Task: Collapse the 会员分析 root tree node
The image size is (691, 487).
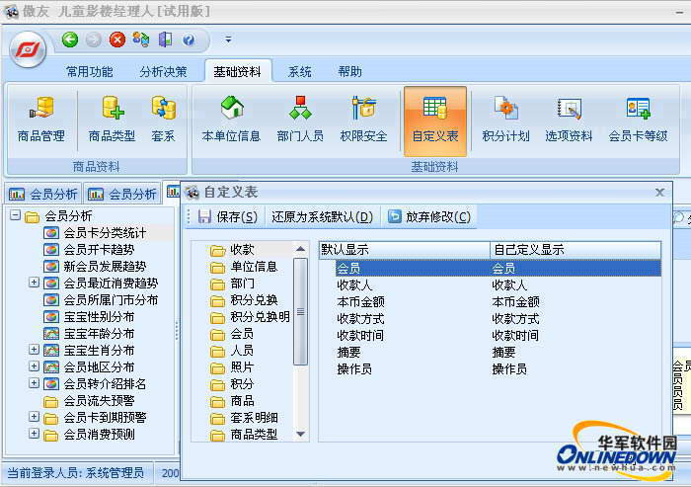Action: click(x=16, y=215)
